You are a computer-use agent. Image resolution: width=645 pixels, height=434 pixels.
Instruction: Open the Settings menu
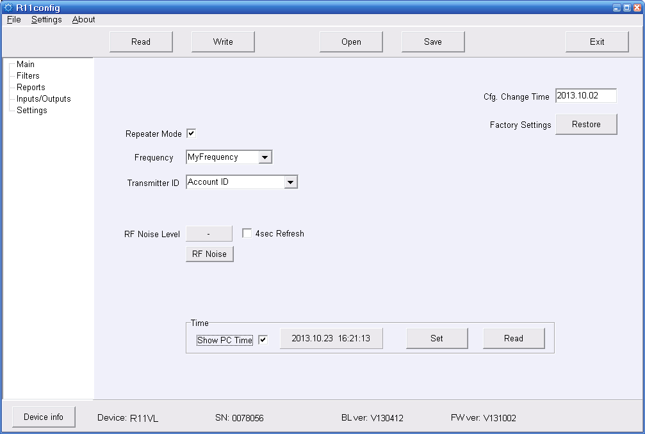(46, 19)
